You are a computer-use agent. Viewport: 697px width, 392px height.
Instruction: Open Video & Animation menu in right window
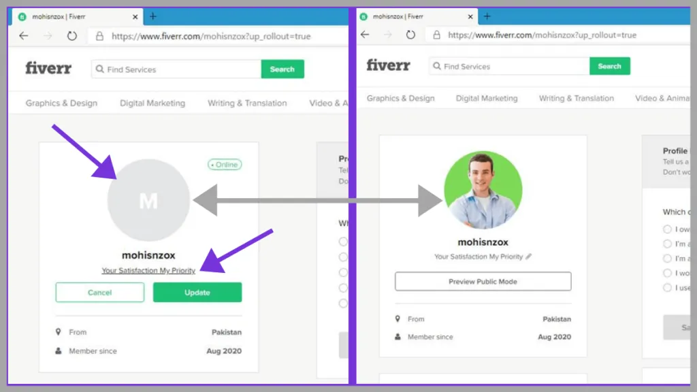click(x=662, y=98)
